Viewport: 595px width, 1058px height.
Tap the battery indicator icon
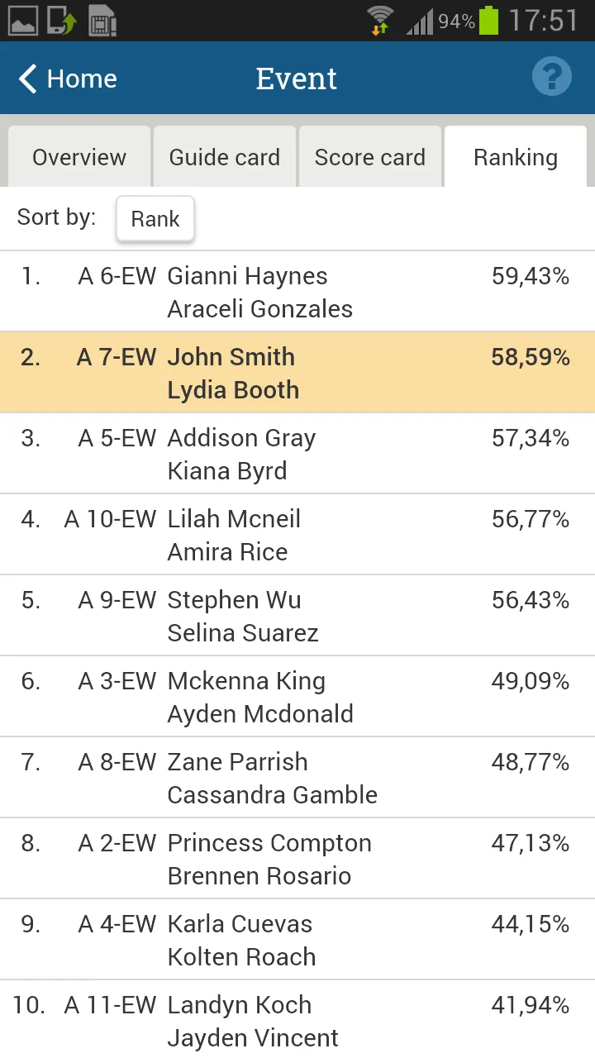pyautogui.click(x=489, y=20)
